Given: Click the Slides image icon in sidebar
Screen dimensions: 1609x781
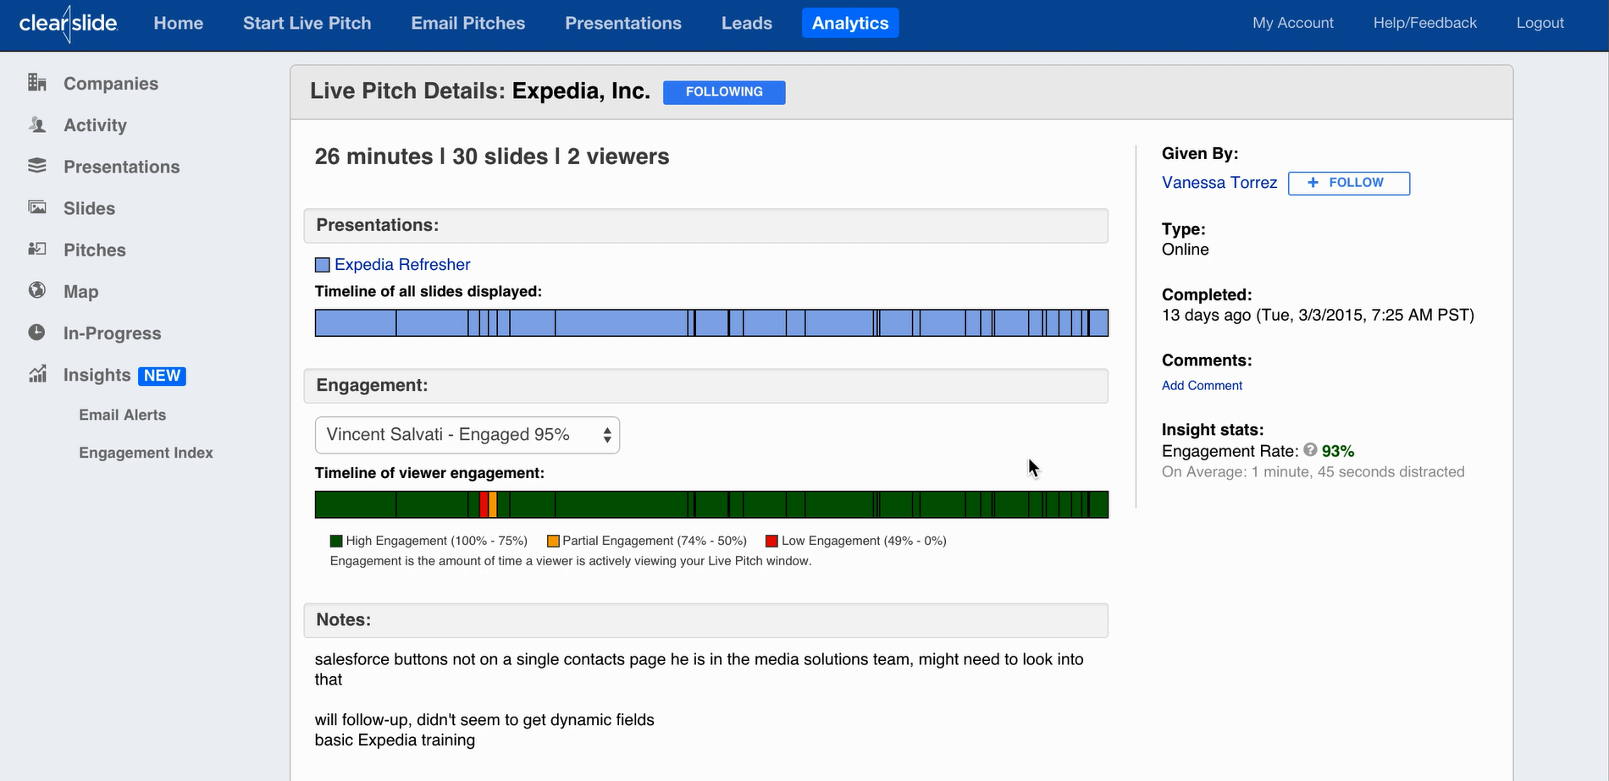Looking at the screenshot, I should (x=36, y=207).
